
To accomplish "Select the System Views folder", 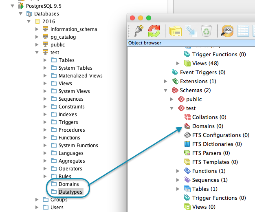I will (x=74, y=91).
